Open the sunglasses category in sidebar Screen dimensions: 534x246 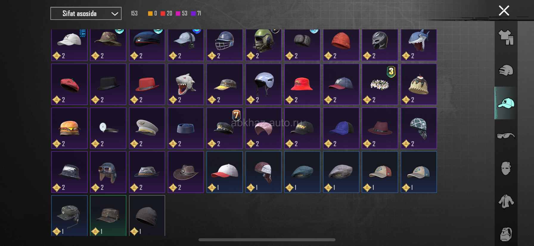tap(506, 136)
